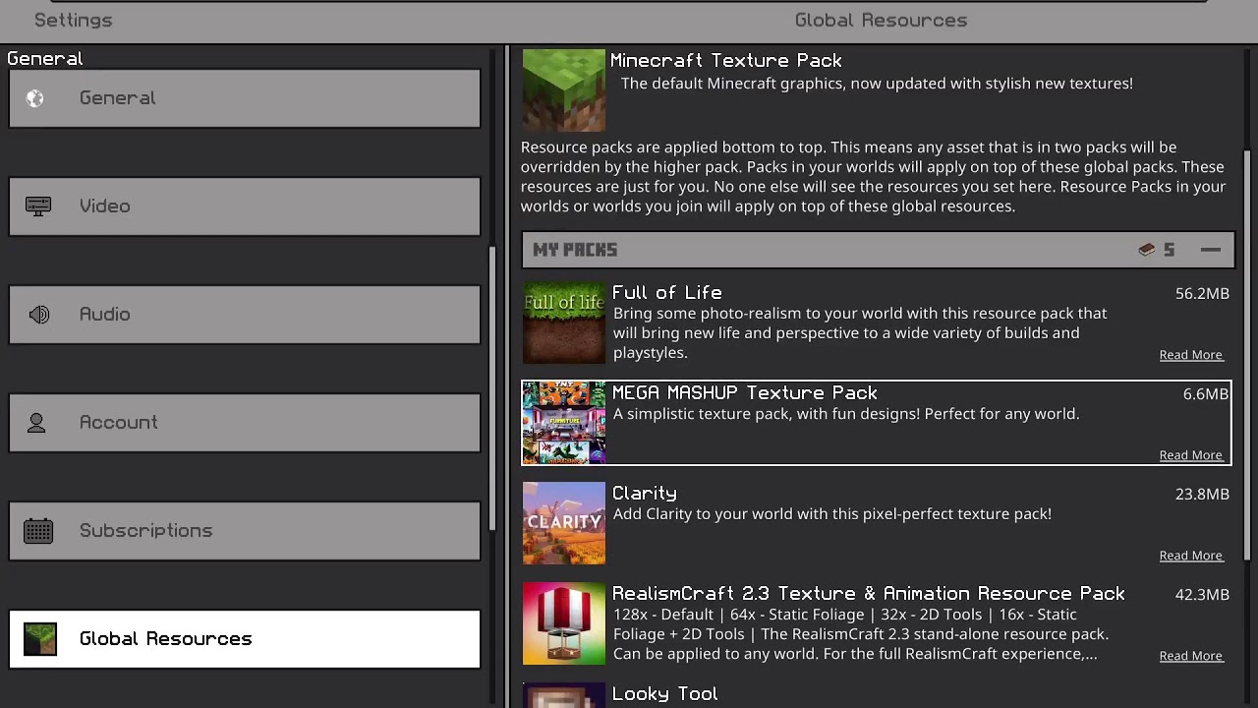This screenshot has height=708, width=1258.
Task: Click the globe icon beside General
Action: (35, 98)
